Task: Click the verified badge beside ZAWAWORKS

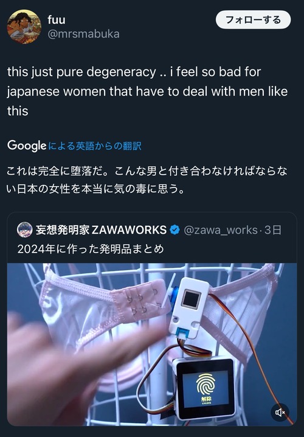Action: pyautogui.click(x=175, y=230)
